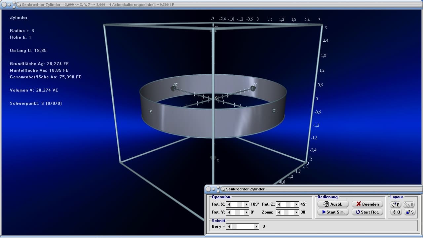This screenshot has width=423, height=238.
Task: Start automatic rotation with Start Rot.
Action: (367, 212)
